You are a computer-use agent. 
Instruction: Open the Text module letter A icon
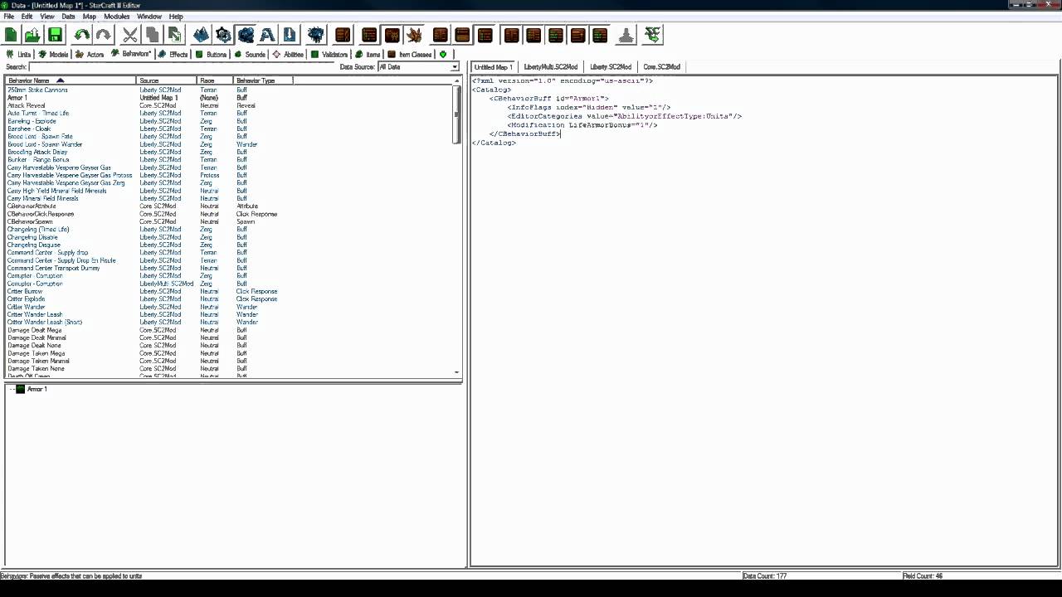267,35
